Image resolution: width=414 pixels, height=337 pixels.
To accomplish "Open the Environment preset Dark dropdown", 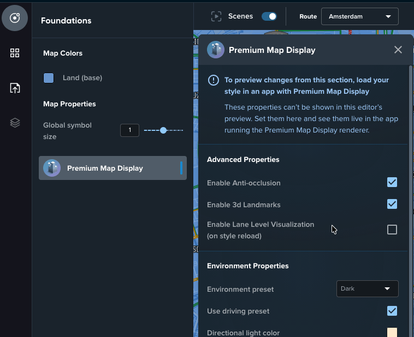I will point(367,289).
